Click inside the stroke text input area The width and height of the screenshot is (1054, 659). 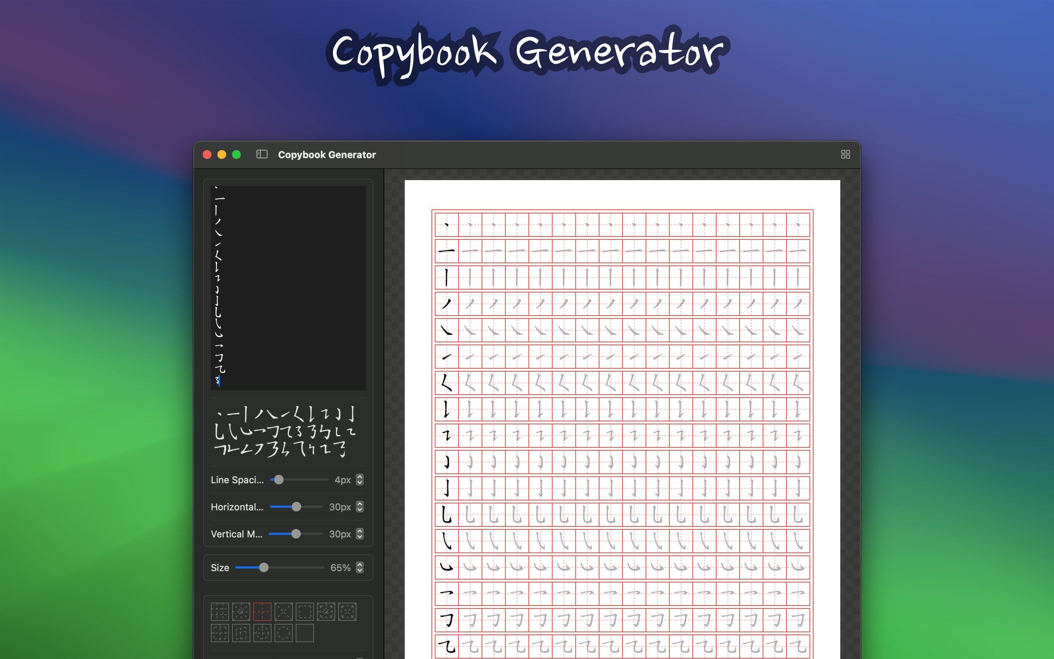tap(288, 288)
